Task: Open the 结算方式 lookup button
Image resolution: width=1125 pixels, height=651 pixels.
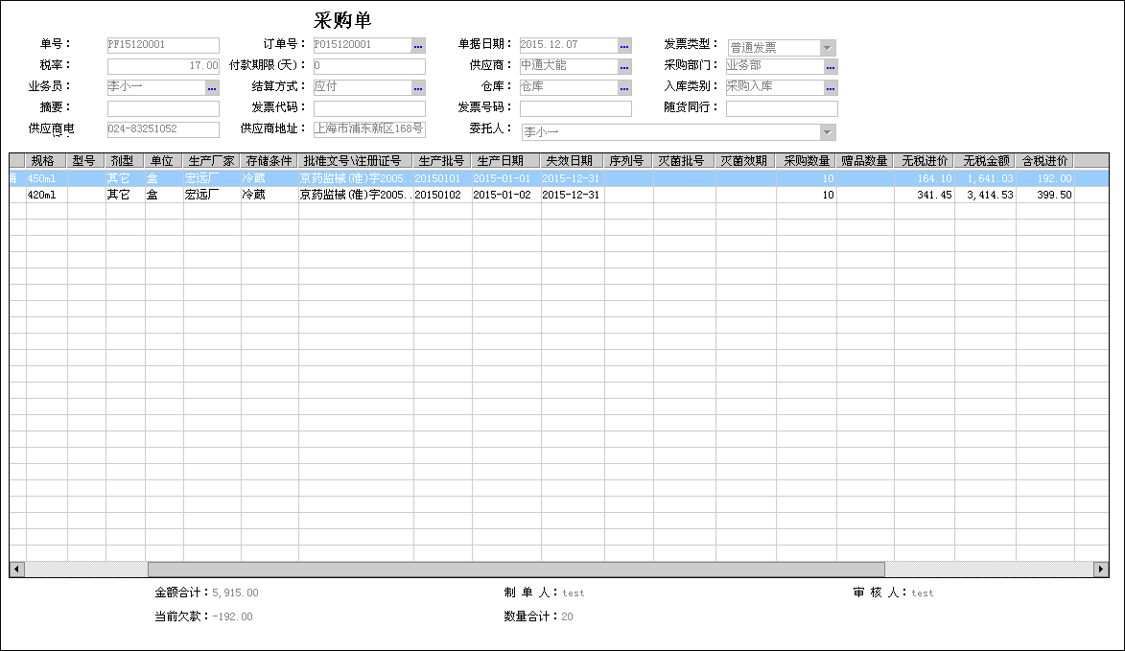Action: pyautogui.click(x=418, y=88)
